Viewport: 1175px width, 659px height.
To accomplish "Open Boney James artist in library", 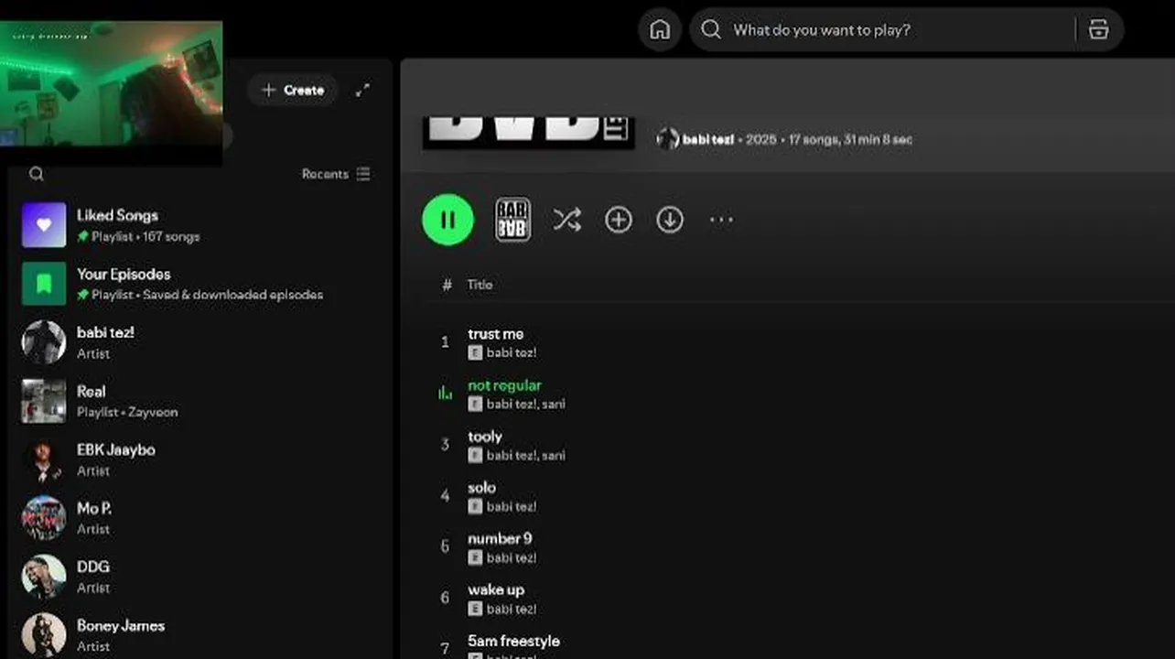I will 198,635.
